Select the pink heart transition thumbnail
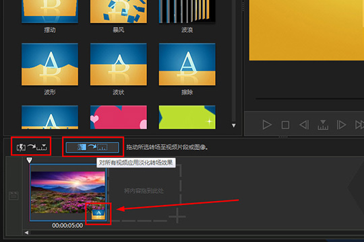This screenshot has width=364, height=242. pyautogui.click(x=119, y=117)
